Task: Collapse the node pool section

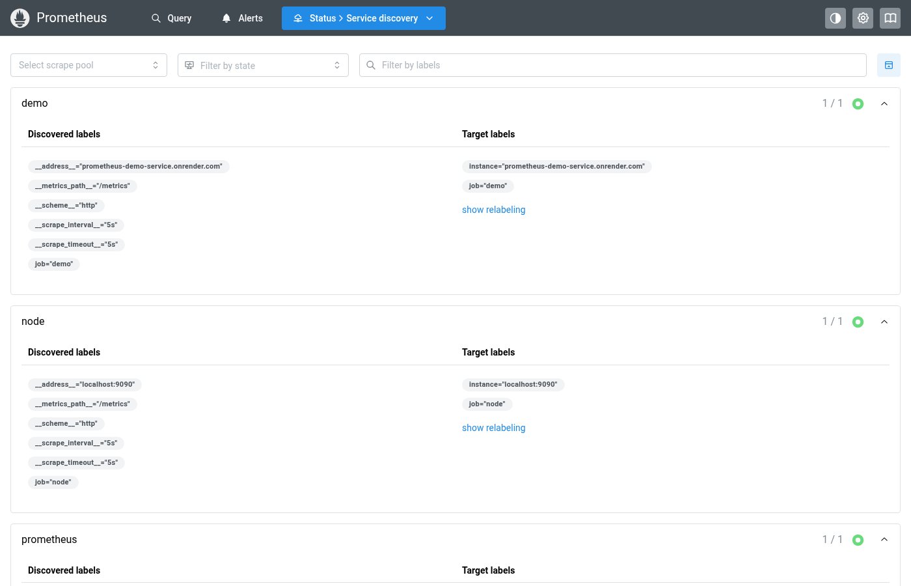Action: [884, 322]
